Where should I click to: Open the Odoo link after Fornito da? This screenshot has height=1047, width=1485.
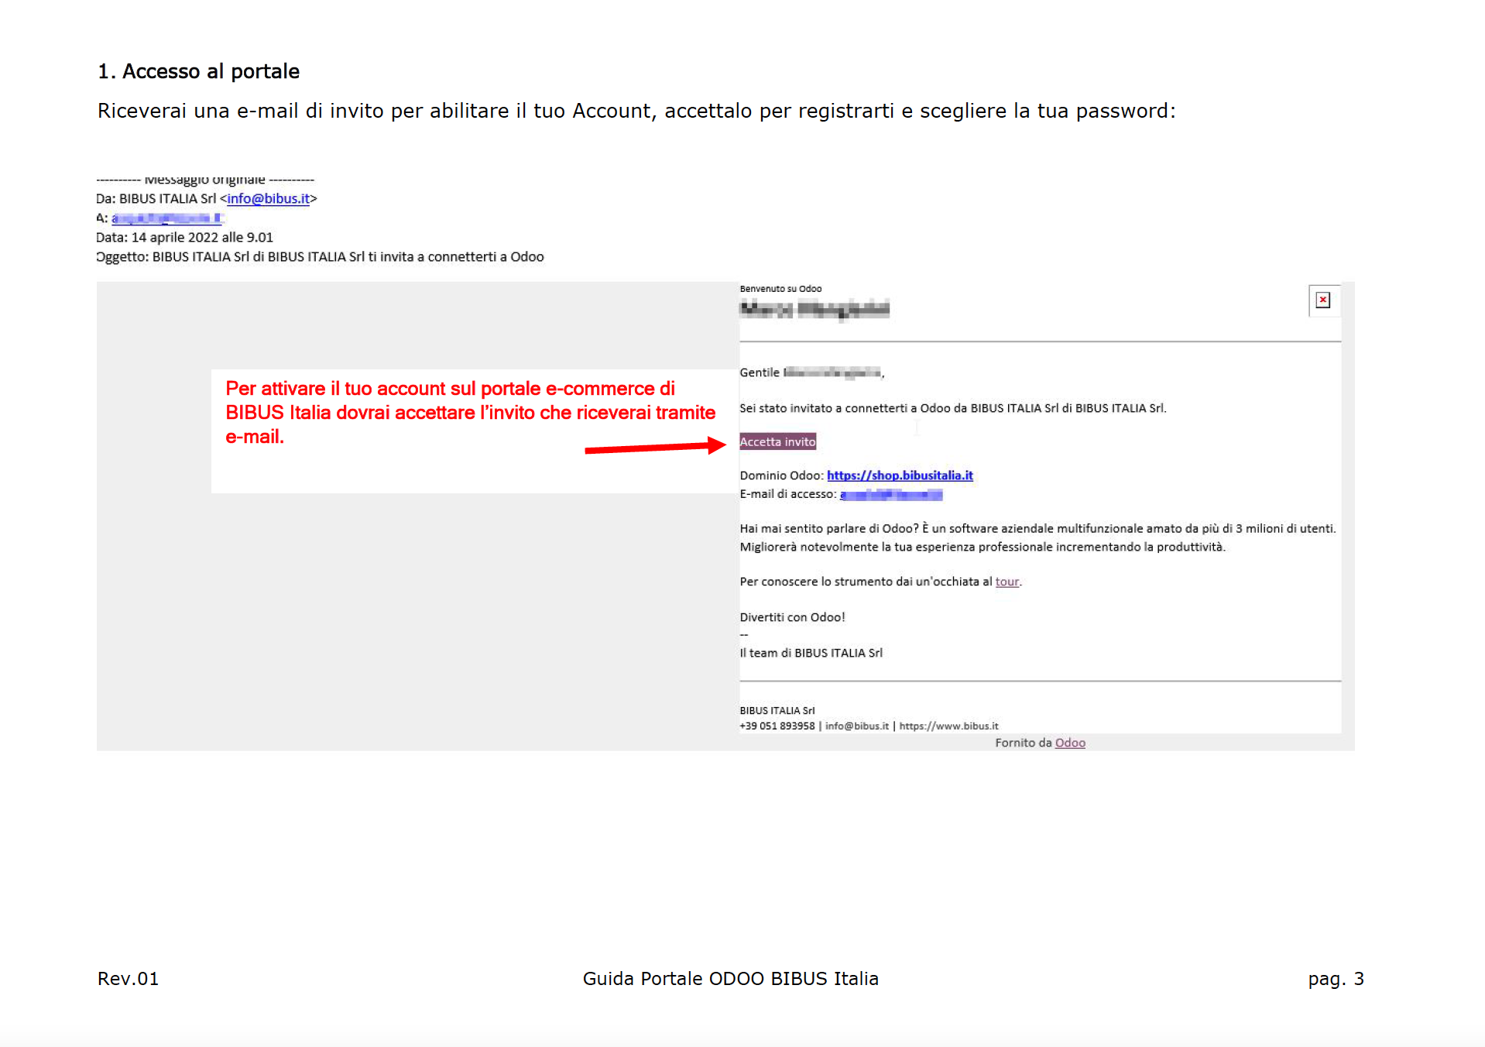pyautogui.click(x=1069, y=743)
